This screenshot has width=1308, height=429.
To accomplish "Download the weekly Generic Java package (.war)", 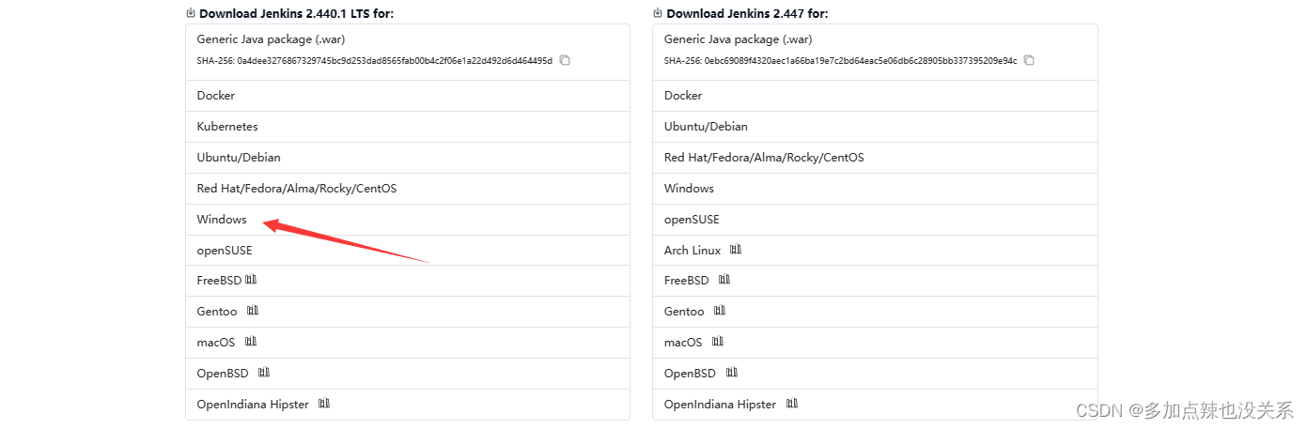I will (x=738, y=39).
